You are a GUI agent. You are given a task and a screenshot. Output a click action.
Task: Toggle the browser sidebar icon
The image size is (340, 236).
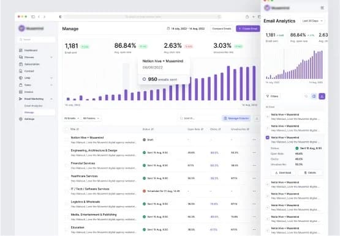pyautogui.click(x=33, y=17)
